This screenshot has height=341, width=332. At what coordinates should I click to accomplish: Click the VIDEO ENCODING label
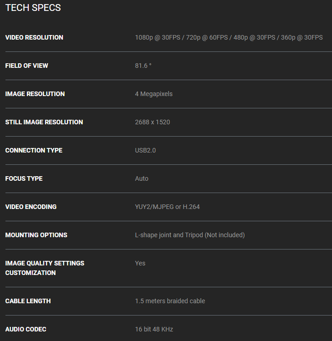click(31, 207)
